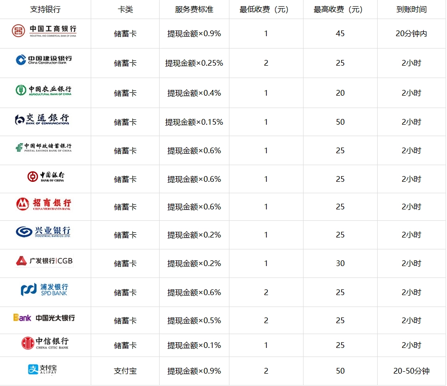447x386 pixels.
Task: Click the 支持银行 column header
Action: 45,10
